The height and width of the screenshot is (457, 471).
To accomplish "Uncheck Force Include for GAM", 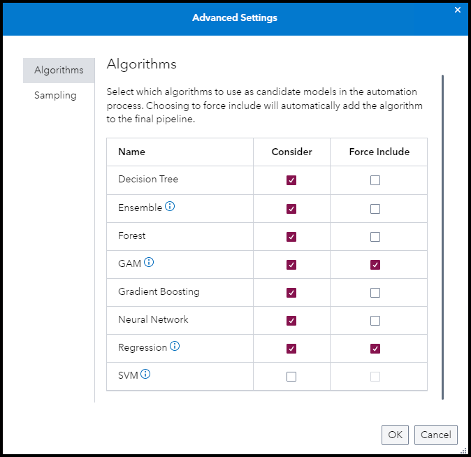I will click(375, 265).
